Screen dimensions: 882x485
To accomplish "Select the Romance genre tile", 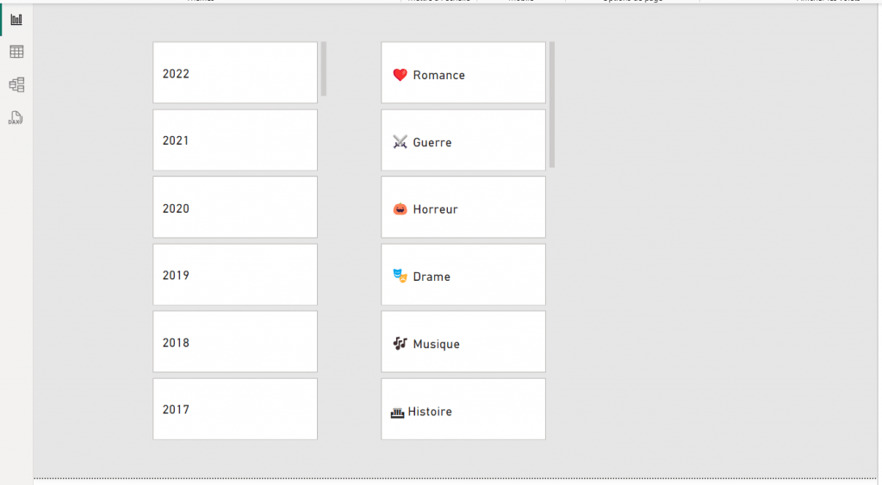I will tap(463, 72).
